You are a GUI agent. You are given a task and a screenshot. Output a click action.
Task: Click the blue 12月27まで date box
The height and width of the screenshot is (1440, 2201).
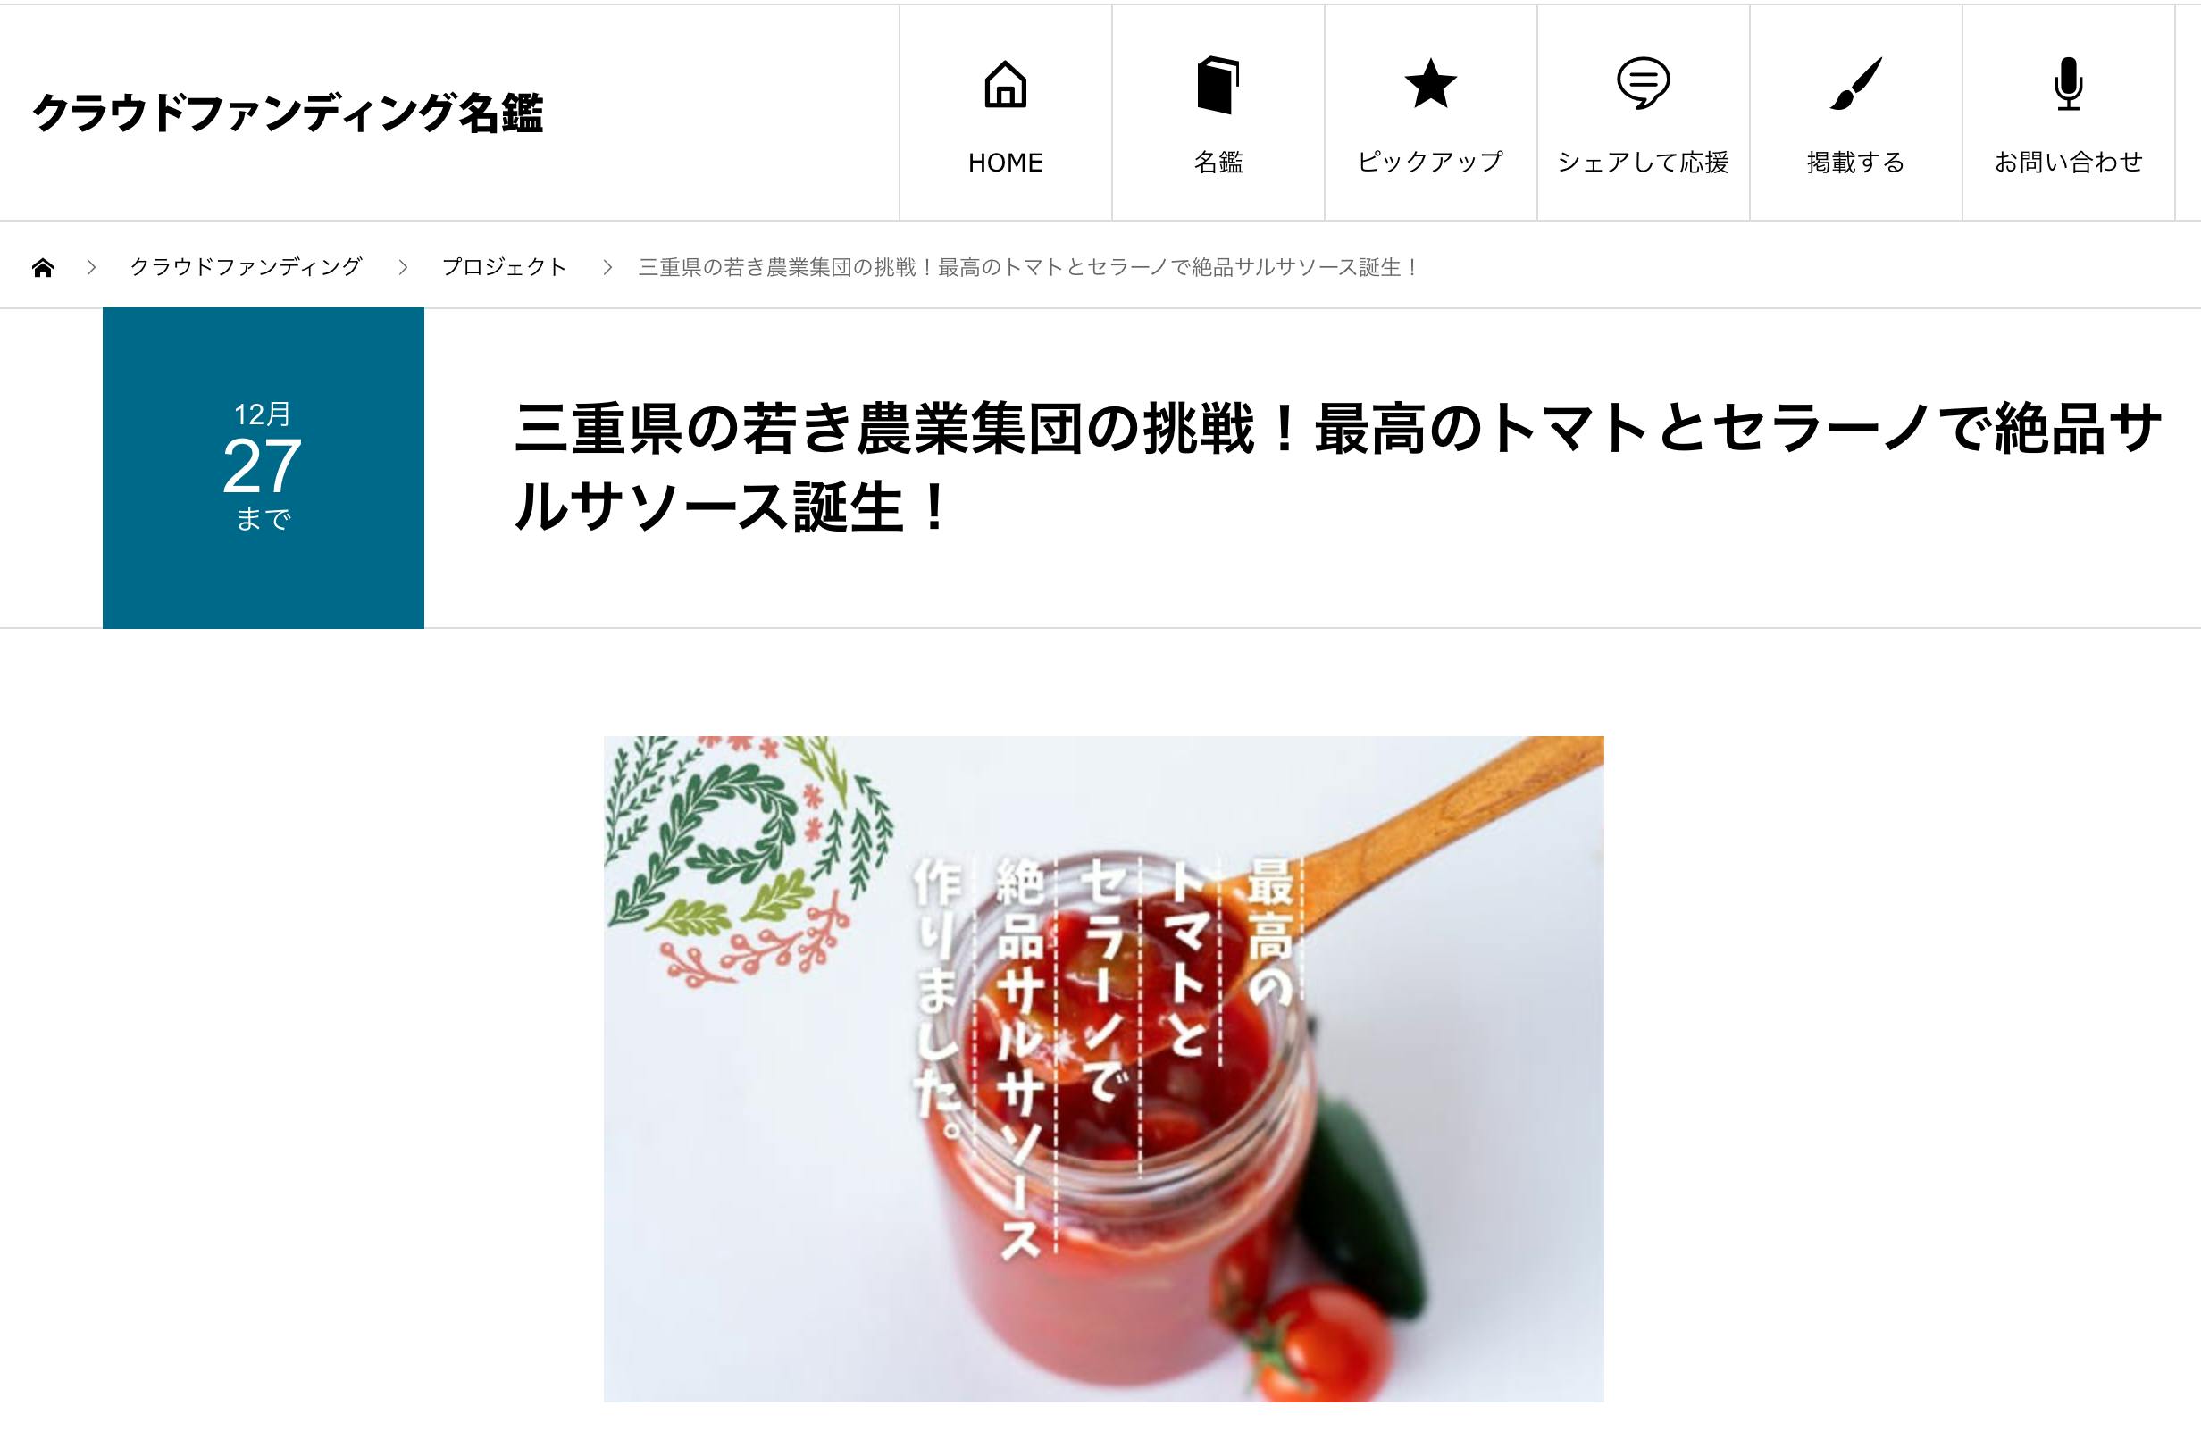click(264, 468)
